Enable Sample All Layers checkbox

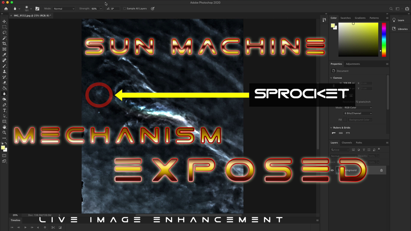click(x=125, y=9)
